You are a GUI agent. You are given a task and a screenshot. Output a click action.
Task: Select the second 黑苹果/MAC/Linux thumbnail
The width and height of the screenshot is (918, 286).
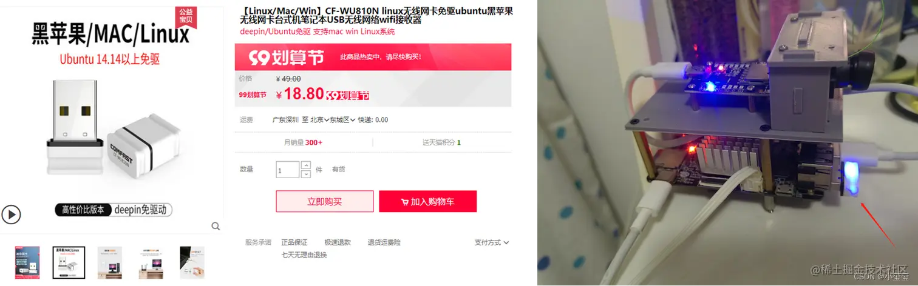pos(69,262)
